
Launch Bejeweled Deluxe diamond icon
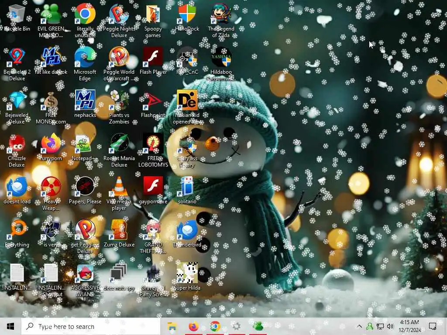(17, 107)
